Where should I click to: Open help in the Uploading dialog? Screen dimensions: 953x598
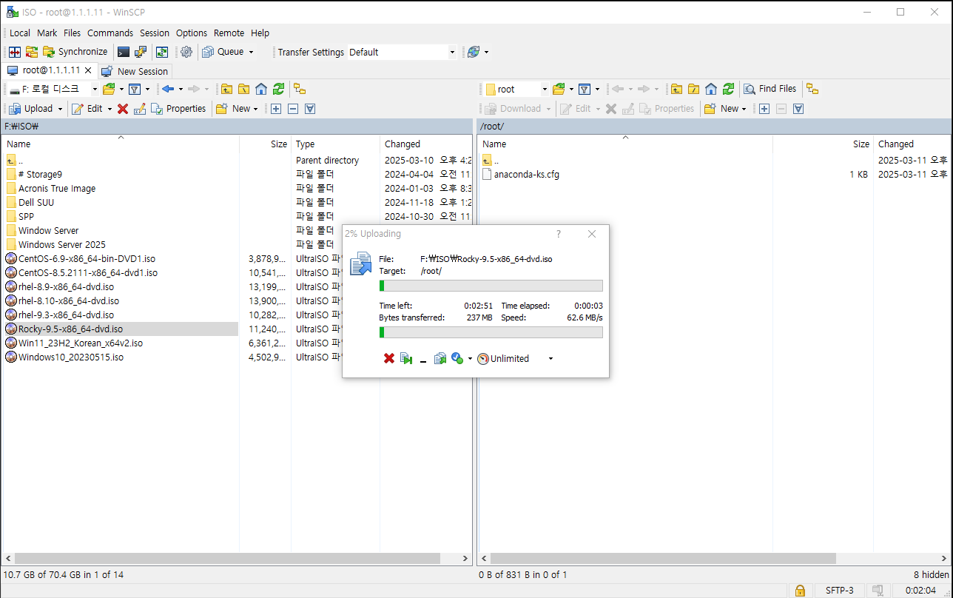point(559,234)
